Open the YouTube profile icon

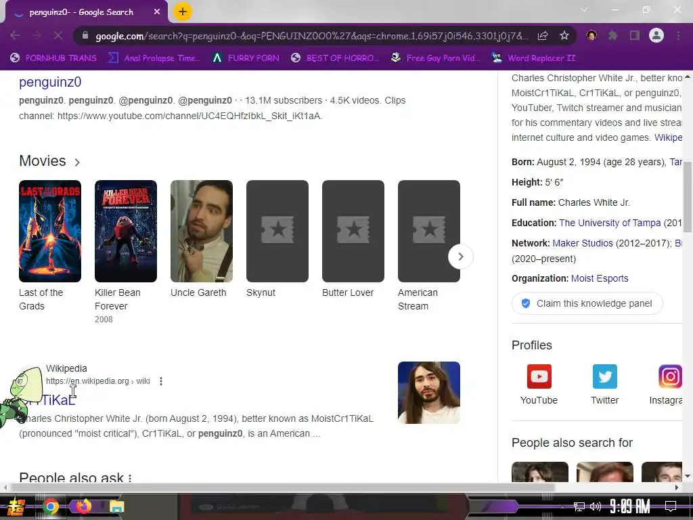click(x=539, y=376)
